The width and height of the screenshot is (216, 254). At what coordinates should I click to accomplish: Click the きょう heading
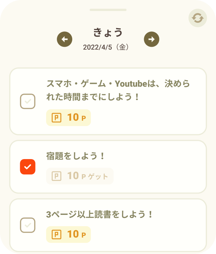(108, 32)
